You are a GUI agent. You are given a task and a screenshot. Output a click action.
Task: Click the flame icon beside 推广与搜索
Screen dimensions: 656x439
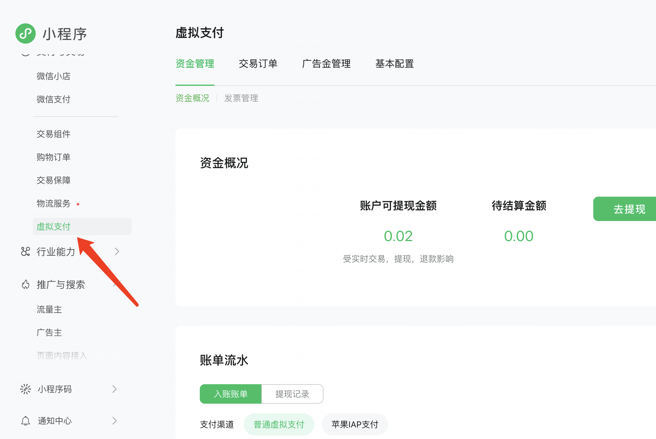[26, 284]
